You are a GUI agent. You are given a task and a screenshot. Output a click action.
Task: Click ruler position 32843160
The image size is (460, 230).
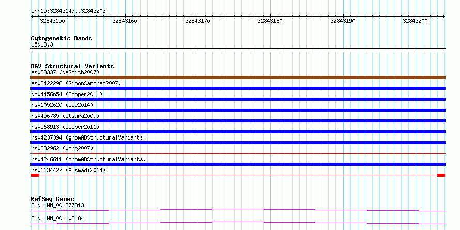(125, 21)
